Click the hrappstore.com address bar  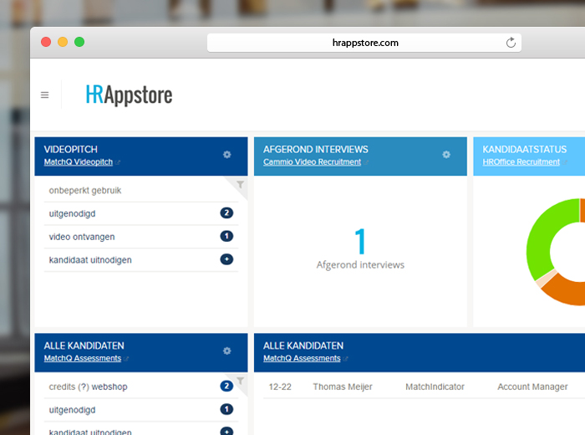pos(364,43)
